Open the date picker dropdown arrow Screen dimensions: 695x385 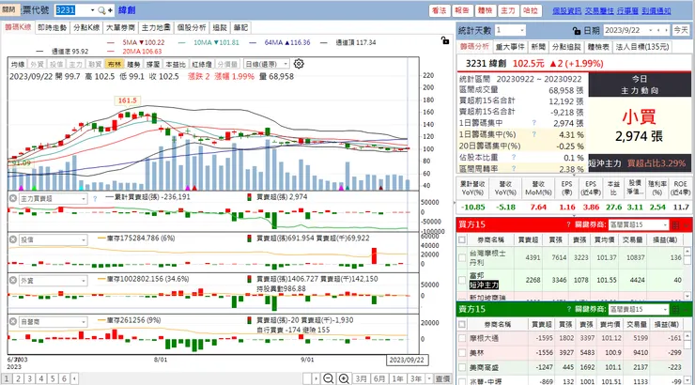point(651,30)
